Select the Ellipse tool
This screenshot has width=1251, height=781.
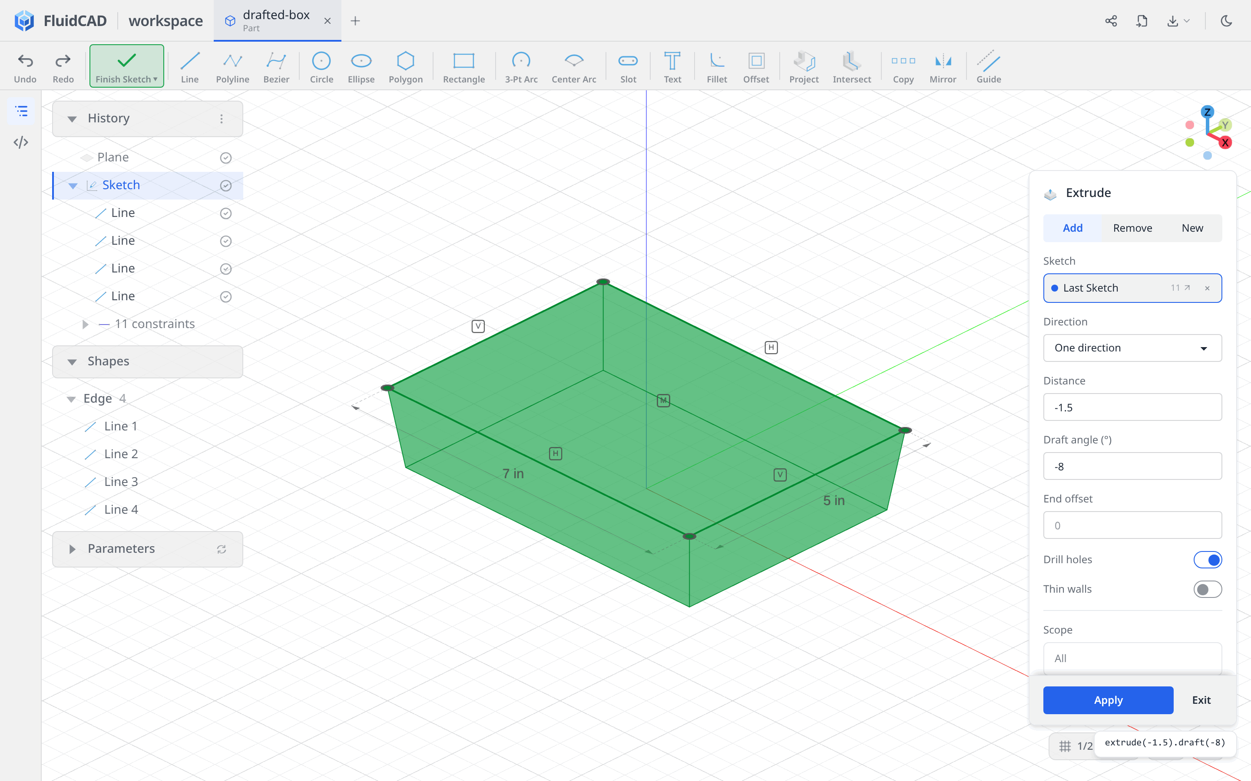361,67
